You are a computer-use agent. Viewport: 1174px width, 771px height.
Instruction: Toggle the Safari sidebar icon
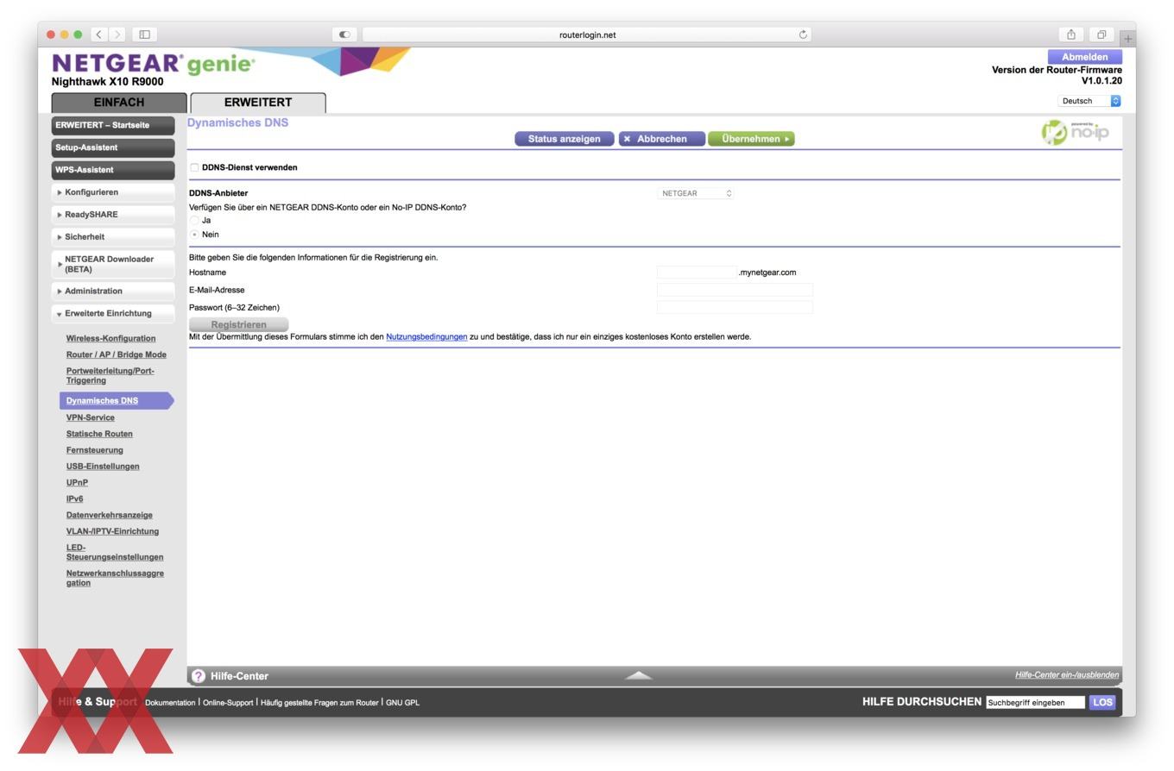point(145,34)
